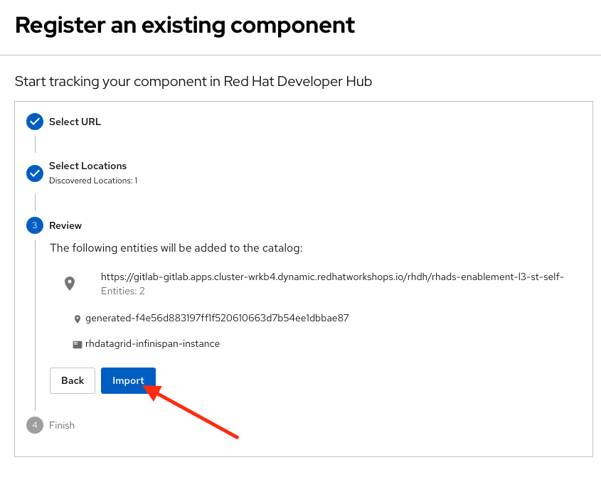Select the 'Select Locations' step label
The width and height of the screenshot is (601, 477).
pyautogui.click(x=87, y=166)
